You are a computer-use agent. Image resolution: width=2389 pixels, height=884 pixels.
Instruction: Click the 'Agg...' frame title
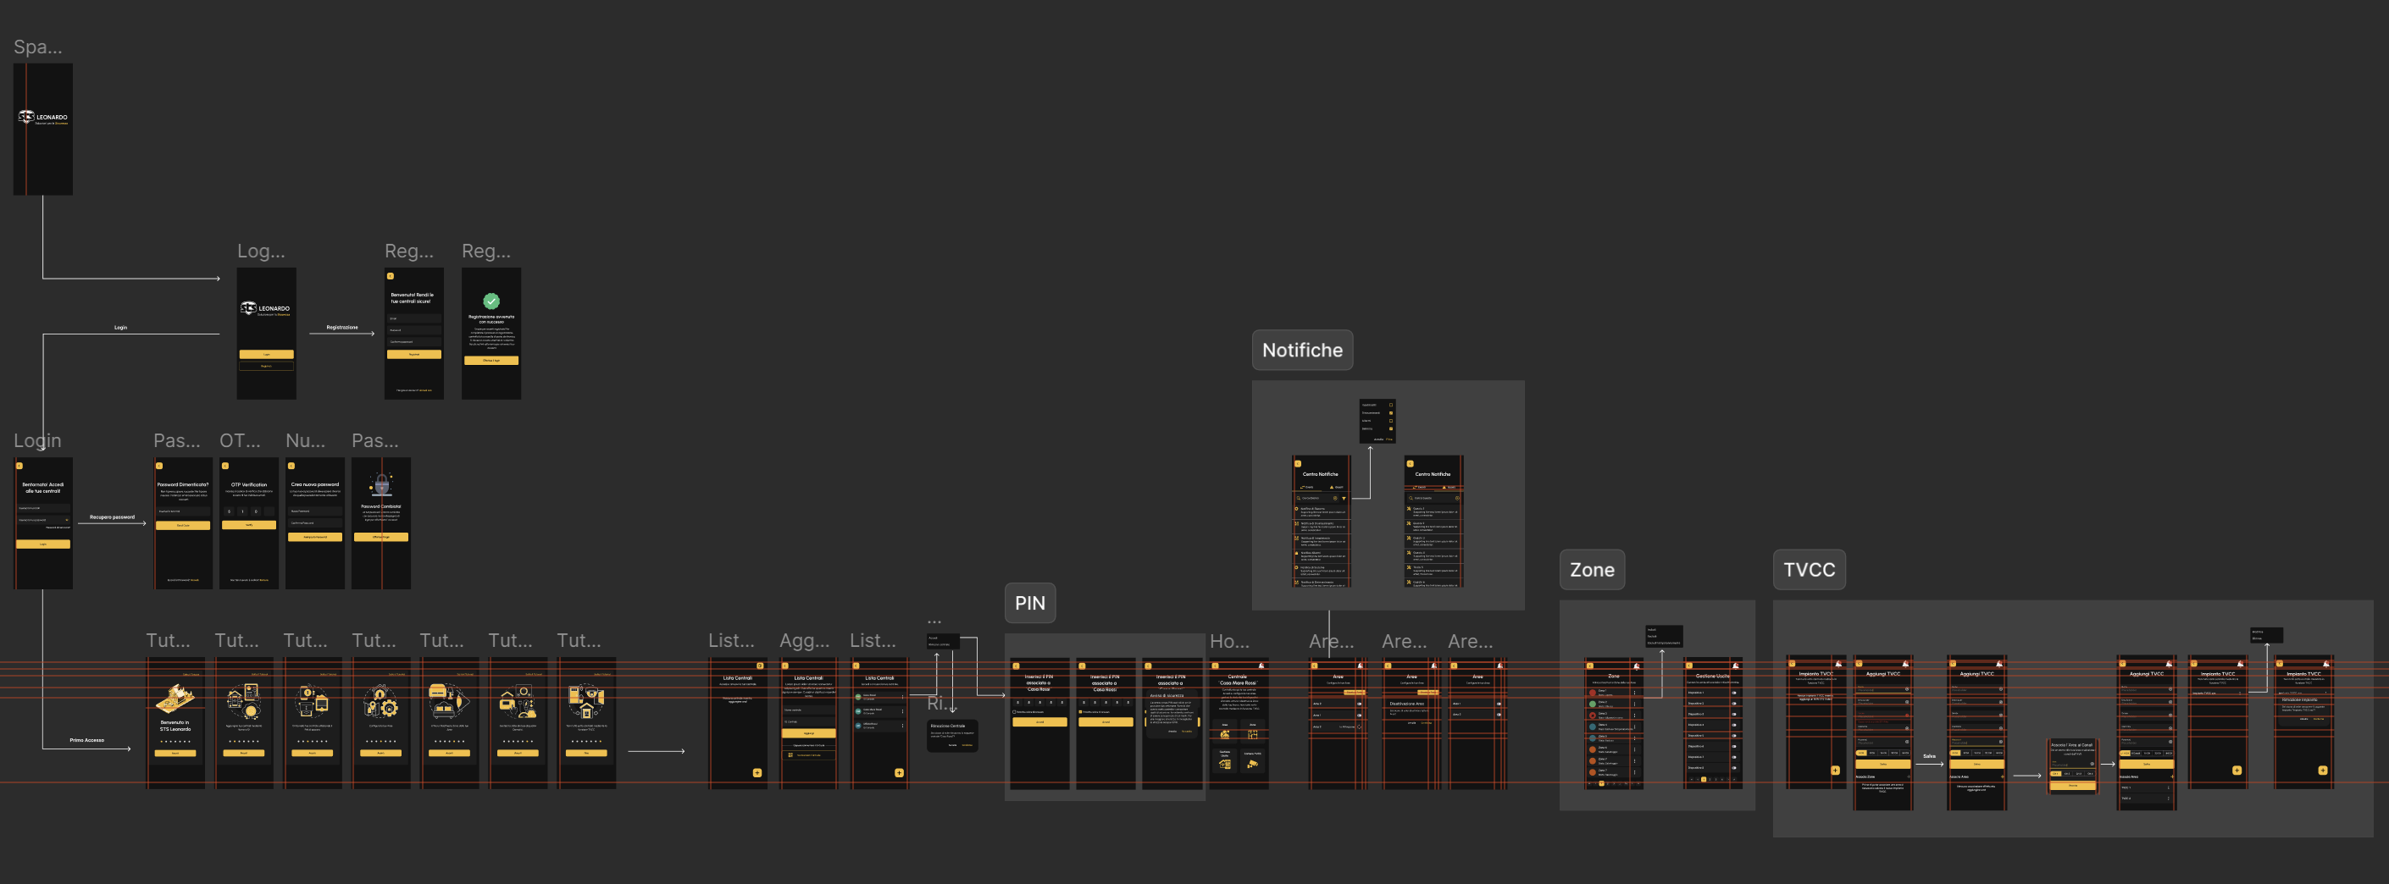(804, 641)
